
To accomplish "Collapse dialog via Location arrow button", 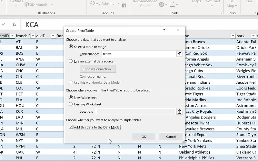I will (x=180, y=111).
